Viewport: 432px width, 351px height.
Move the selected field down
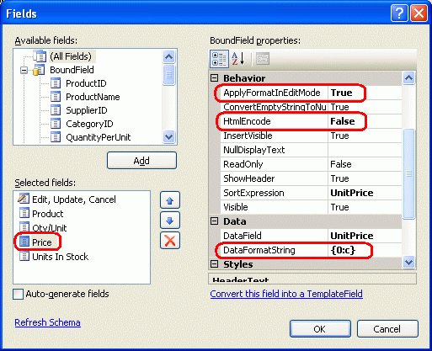point(170,221)
